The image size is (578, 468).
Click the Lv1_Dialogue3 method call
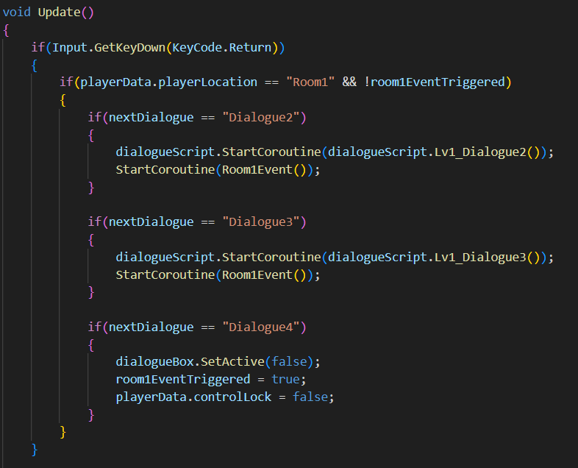[479, 257]
